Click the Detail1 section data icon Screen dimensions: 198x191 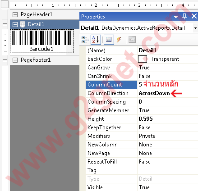coord(23,24)
